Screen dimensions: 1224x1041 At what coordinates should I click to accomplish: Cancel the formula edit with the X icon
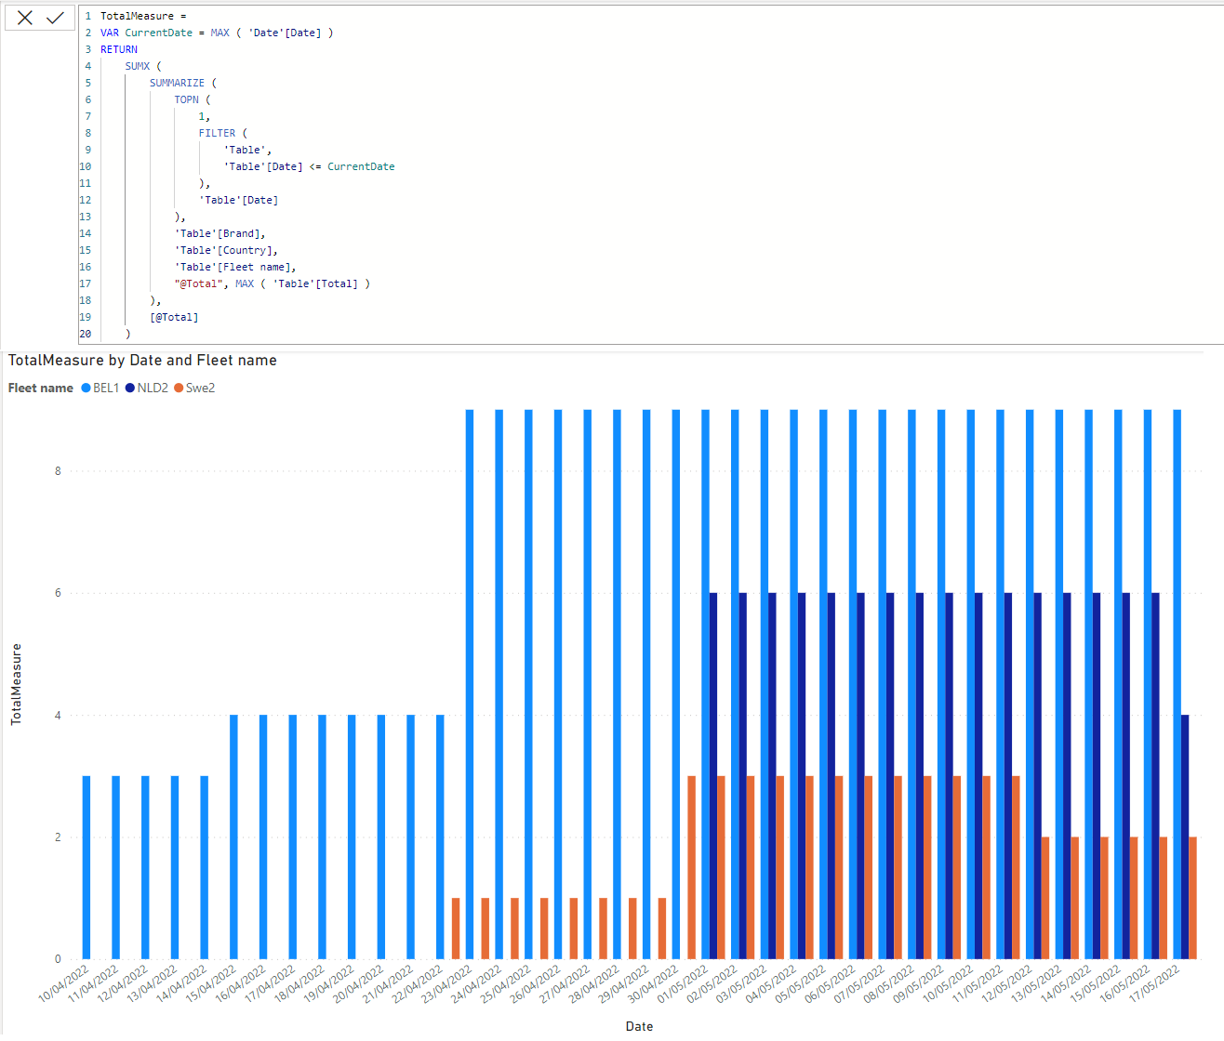pyautogui.click(x=25, y=18)
